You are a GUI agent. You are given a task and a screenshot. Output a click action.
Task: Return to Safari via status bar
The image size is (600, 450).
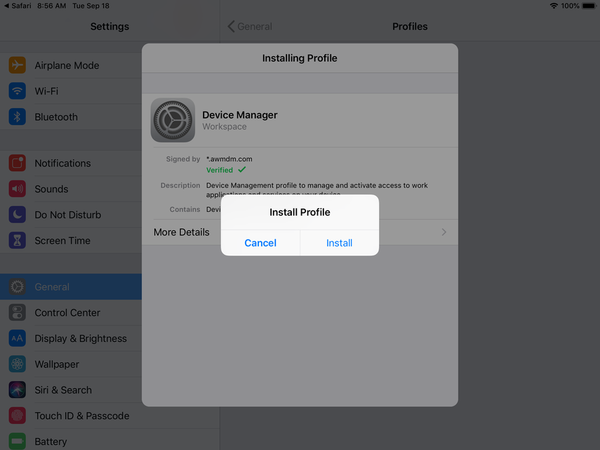[17, 6]
